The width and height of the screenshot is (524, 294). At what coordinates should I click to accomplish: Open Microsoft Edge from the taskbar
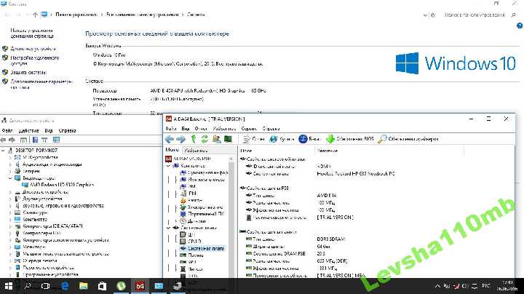tap(65, 286)
